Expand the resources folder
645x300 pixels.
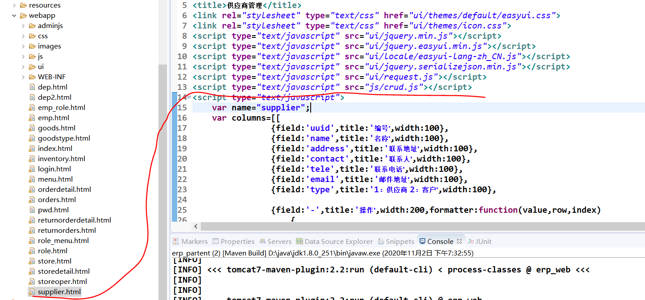pyautogui.click(x=15, y=5)
